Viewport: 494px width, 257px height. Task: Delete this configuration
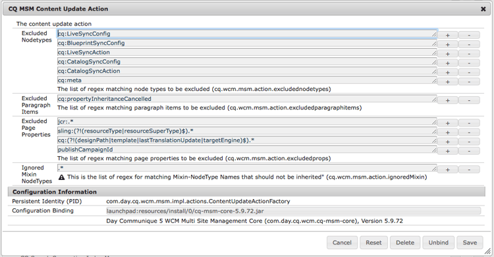(x=405, y=243)
